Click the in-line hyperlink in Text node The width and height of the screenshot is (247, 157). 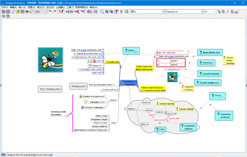tap(84, 50)
